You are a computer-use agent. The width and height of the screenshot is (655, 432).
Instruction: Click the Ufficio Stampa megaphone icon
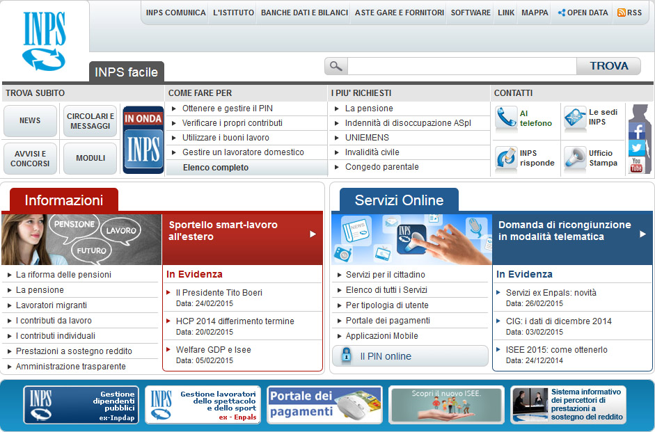(x=575, y=158)
